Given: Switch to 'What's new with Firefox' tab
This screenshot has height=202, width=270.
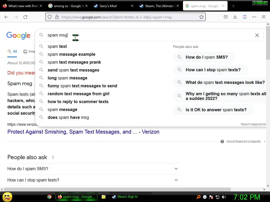Looking at the screenshot, I should 23,6.
